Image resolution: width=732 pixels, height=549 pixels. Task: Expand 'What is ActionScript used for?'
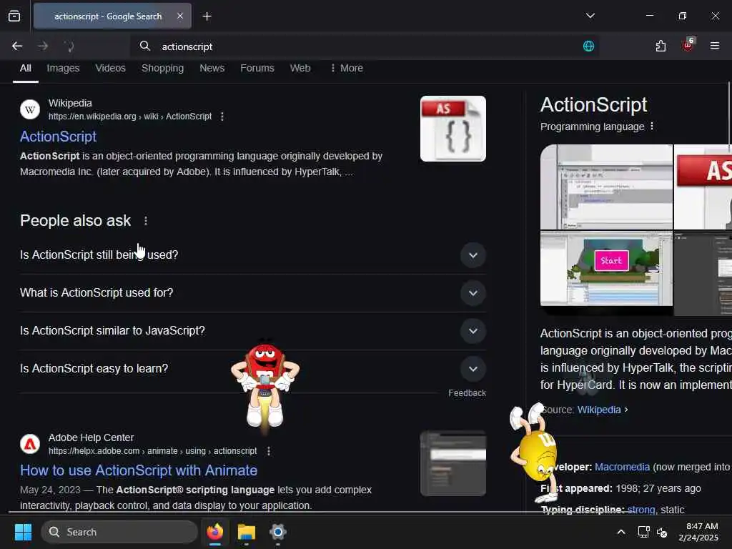click(x=253, y=292)
